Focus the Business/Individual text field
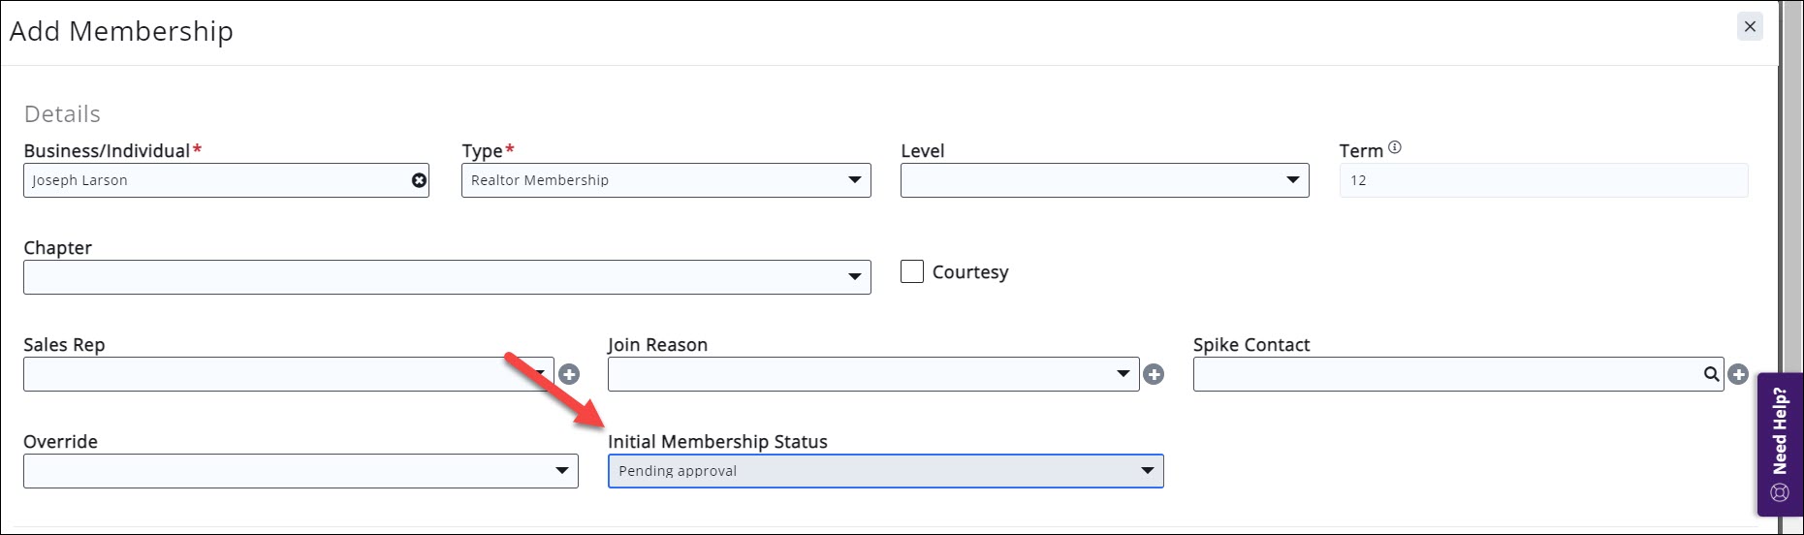This screenshot has width=1804, height=535. point(213,180)
